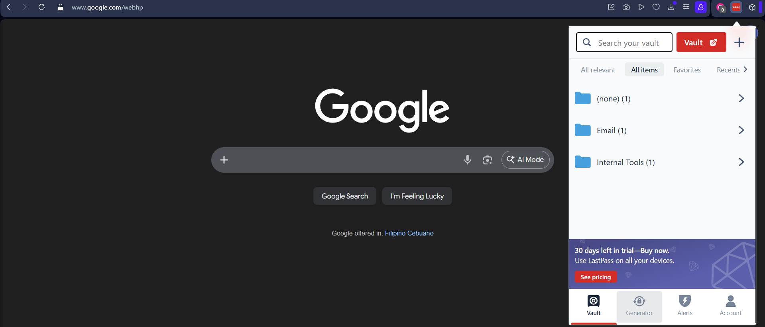
Task: Click the Email folder icon
Action: (x=583, y=130)
